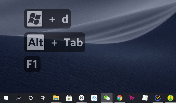The width and height of the screenshot is (176, 103).
Task: Launch Typora from the taskbar
Action: [145, 98]
